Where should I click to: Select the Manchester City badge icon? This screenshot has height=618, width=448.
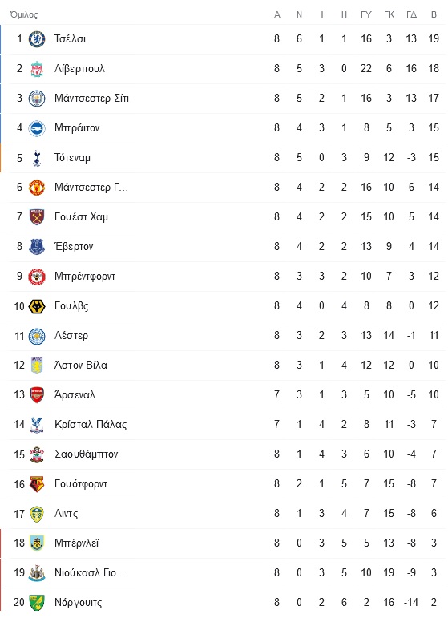click(37, 98)
